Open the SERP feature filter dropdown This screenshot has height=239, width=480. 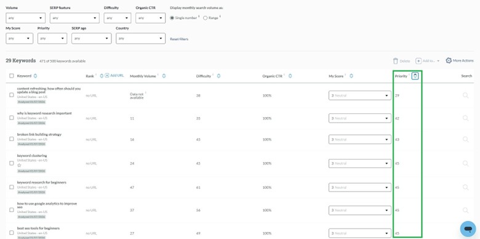74,18
